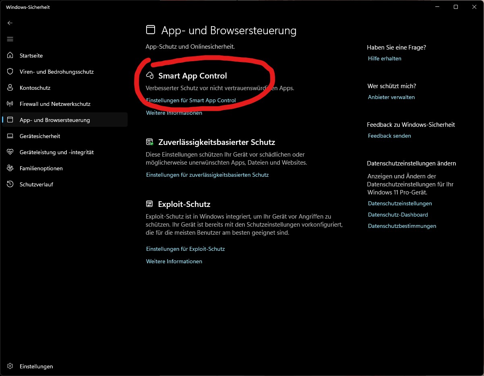Open Datenschutzbestimmungen link

click(402, 226)
